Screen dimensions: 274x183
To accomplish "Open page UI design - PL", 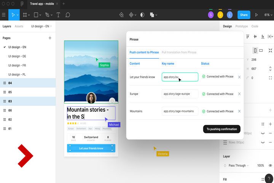I will coord(17,74).
